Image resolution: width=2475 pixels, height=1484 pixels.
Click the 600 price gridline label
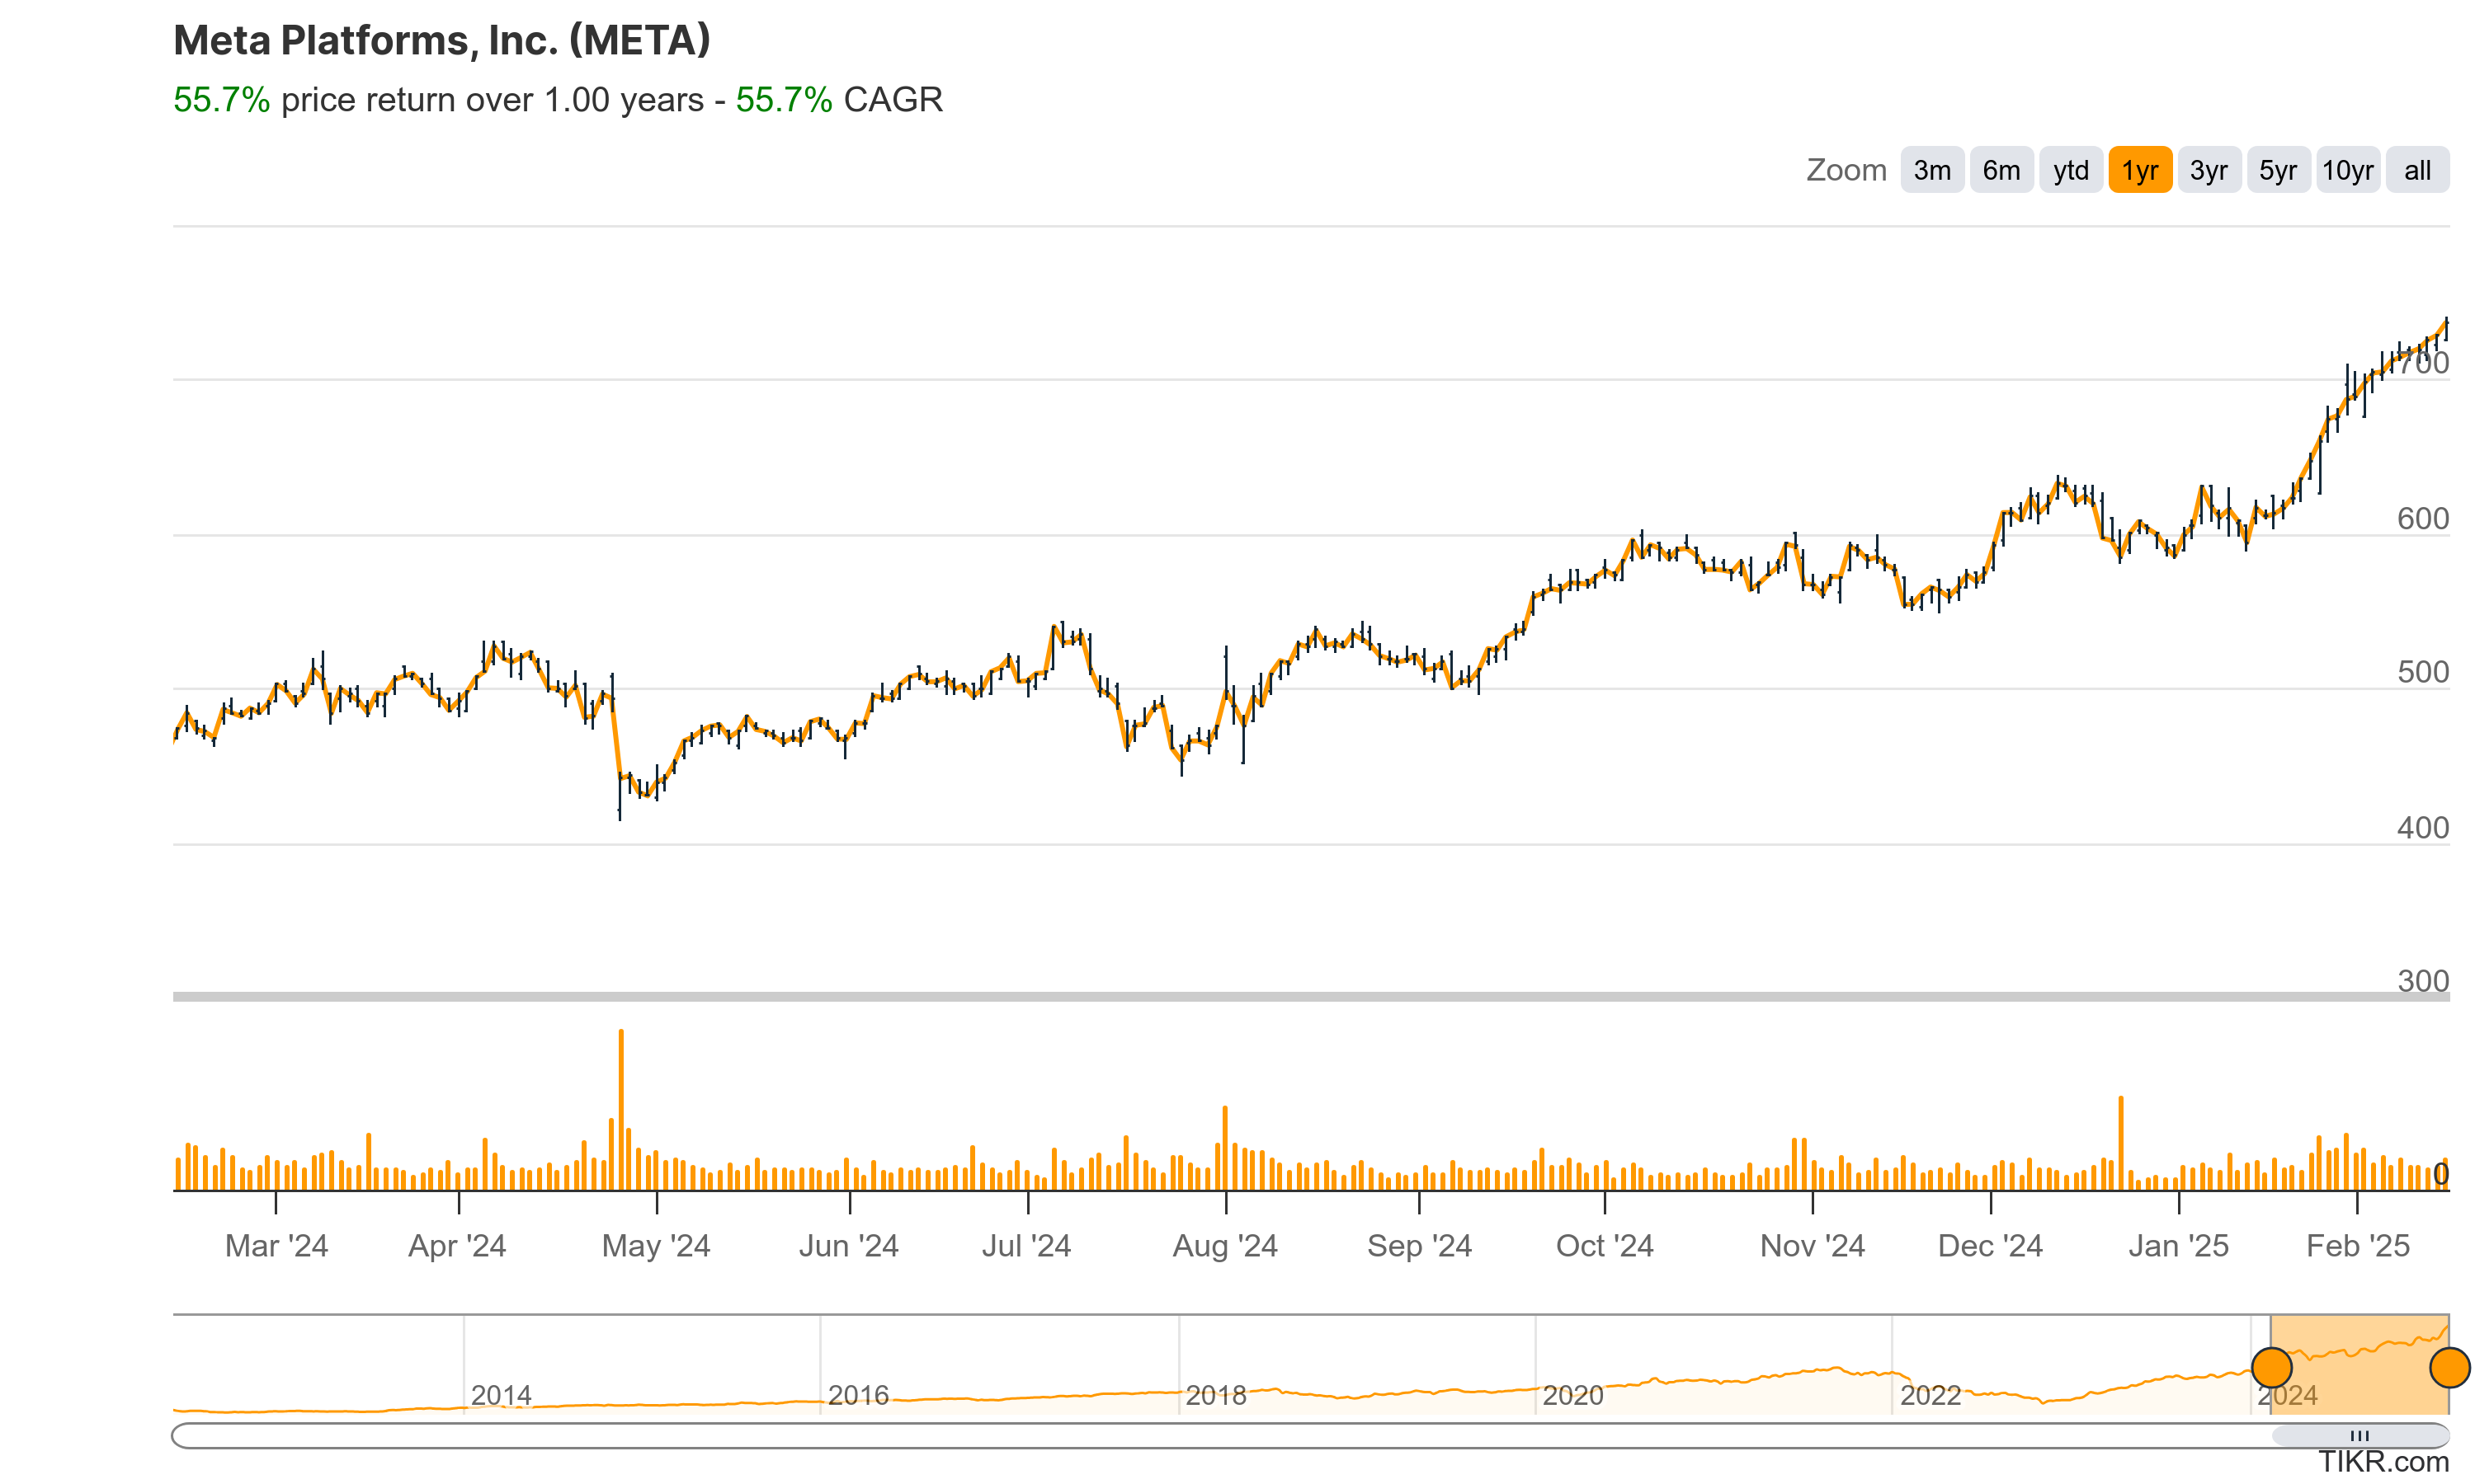tap(2422, 518)
